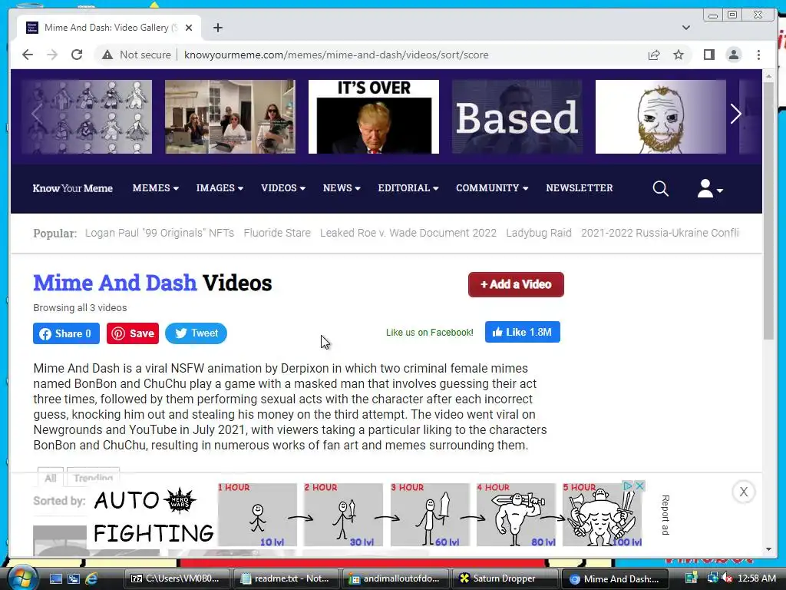Image resolution: width=786 pixels, height=590 pixels.
Task: Share on Facebook with Share 0 button
Action: tap(66, 333)
